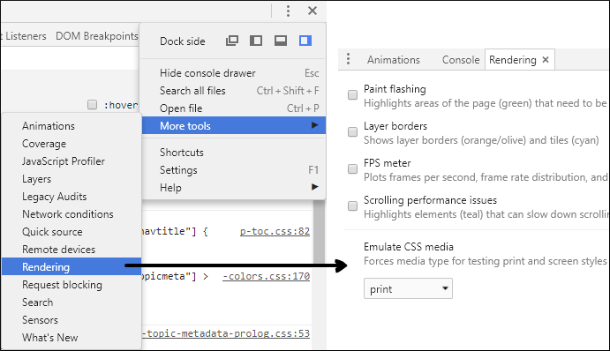The height and width of the screenshot is (351, 610).
Task: Open the -colors.css:170 source link
Action: tap(266, 276)
